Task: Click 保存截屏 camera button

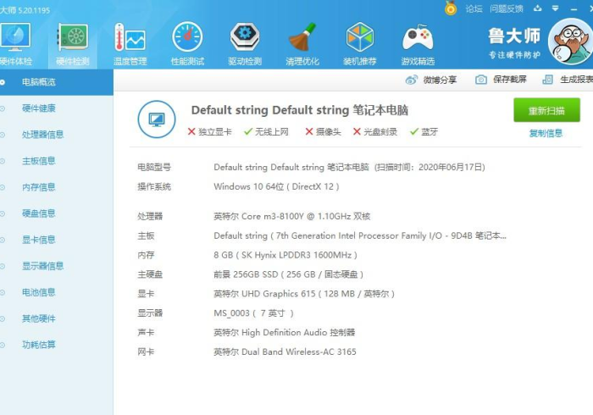Action: pos(502,80)
